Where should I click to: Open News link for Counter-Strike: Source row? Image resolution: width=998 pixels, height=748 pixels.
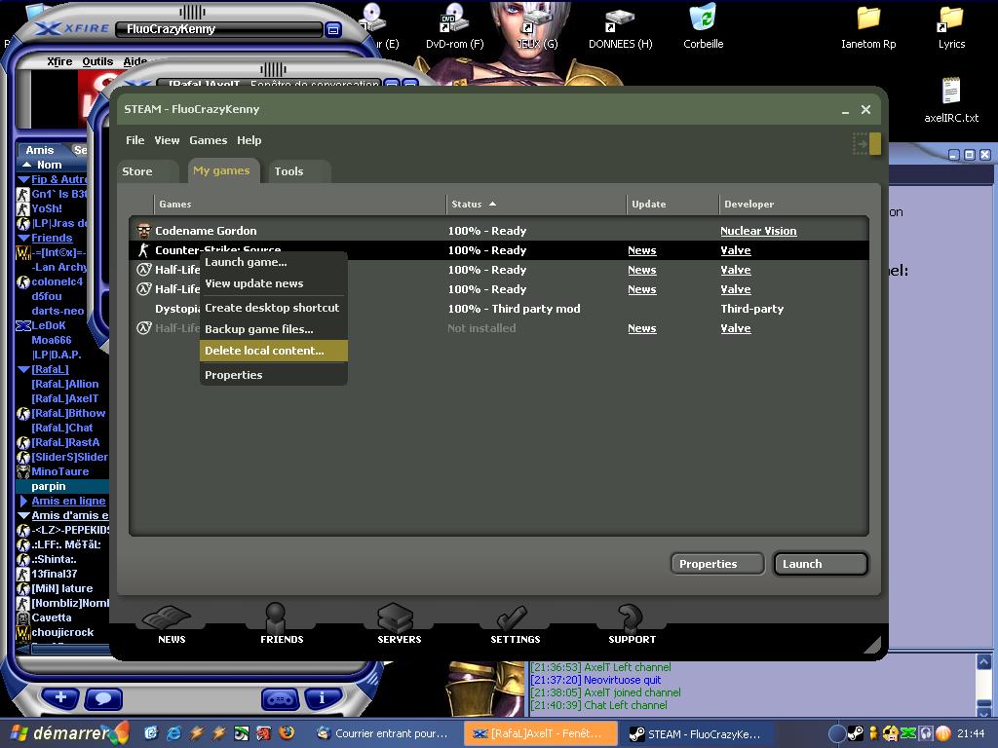tap(641, 250)
